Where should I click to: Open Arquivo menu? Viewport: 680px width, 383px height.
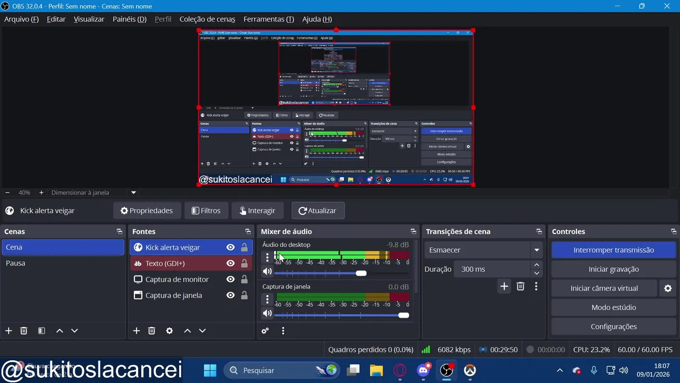(21, 19)
